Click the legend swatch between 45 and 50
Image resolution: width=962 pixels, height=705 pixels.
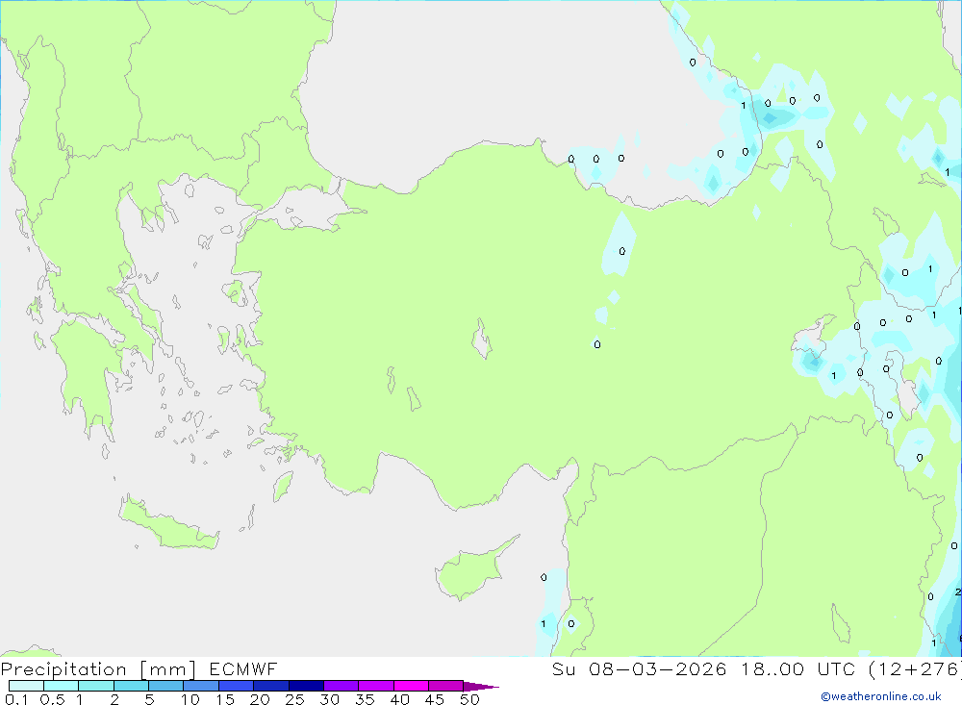446,686
